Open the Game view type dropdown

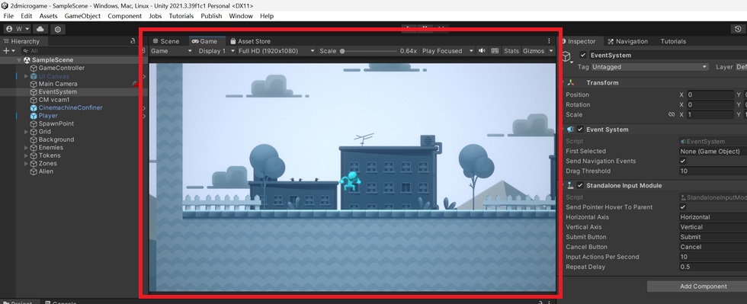(171, 51)
